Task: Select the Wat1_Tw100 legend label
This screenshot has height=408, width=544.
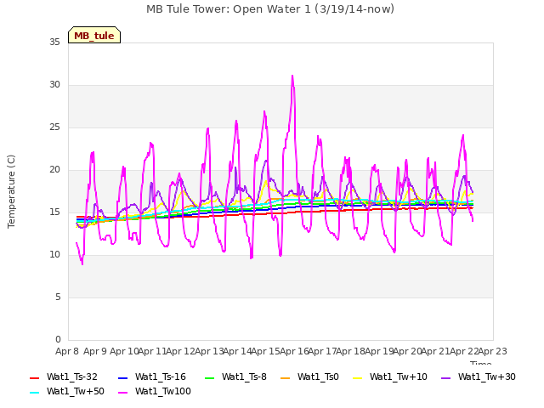Action: [x=163, y=391]
